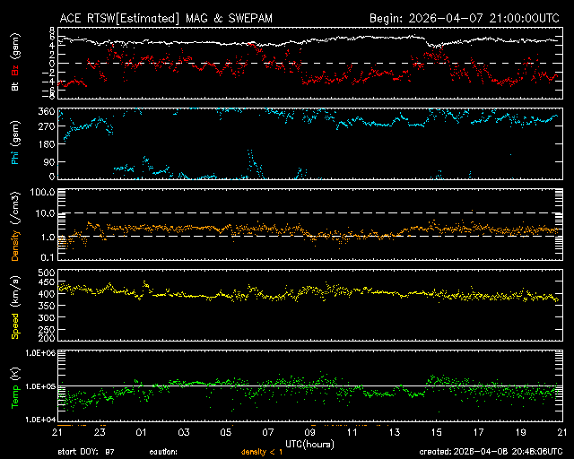
Task: Click the "360" tick on the Phi axis
Action: point(47,111)
